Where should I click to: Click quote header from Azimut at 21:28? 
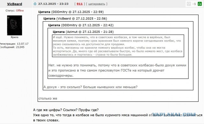83,32
